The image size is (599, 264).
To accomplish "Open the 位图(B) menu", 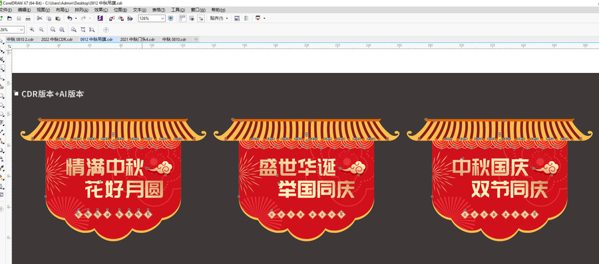I will point(120,10).
